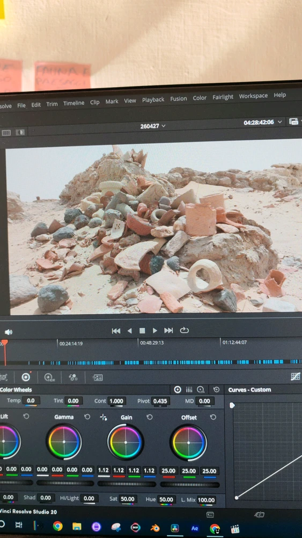Image resolution: width=302 pixels, height=538 pixels.
Task: Open the Fairlight menu
Action: coord(223,97)
